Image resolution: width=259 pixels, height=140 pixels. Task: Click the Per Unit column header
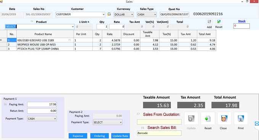[83, 34]
